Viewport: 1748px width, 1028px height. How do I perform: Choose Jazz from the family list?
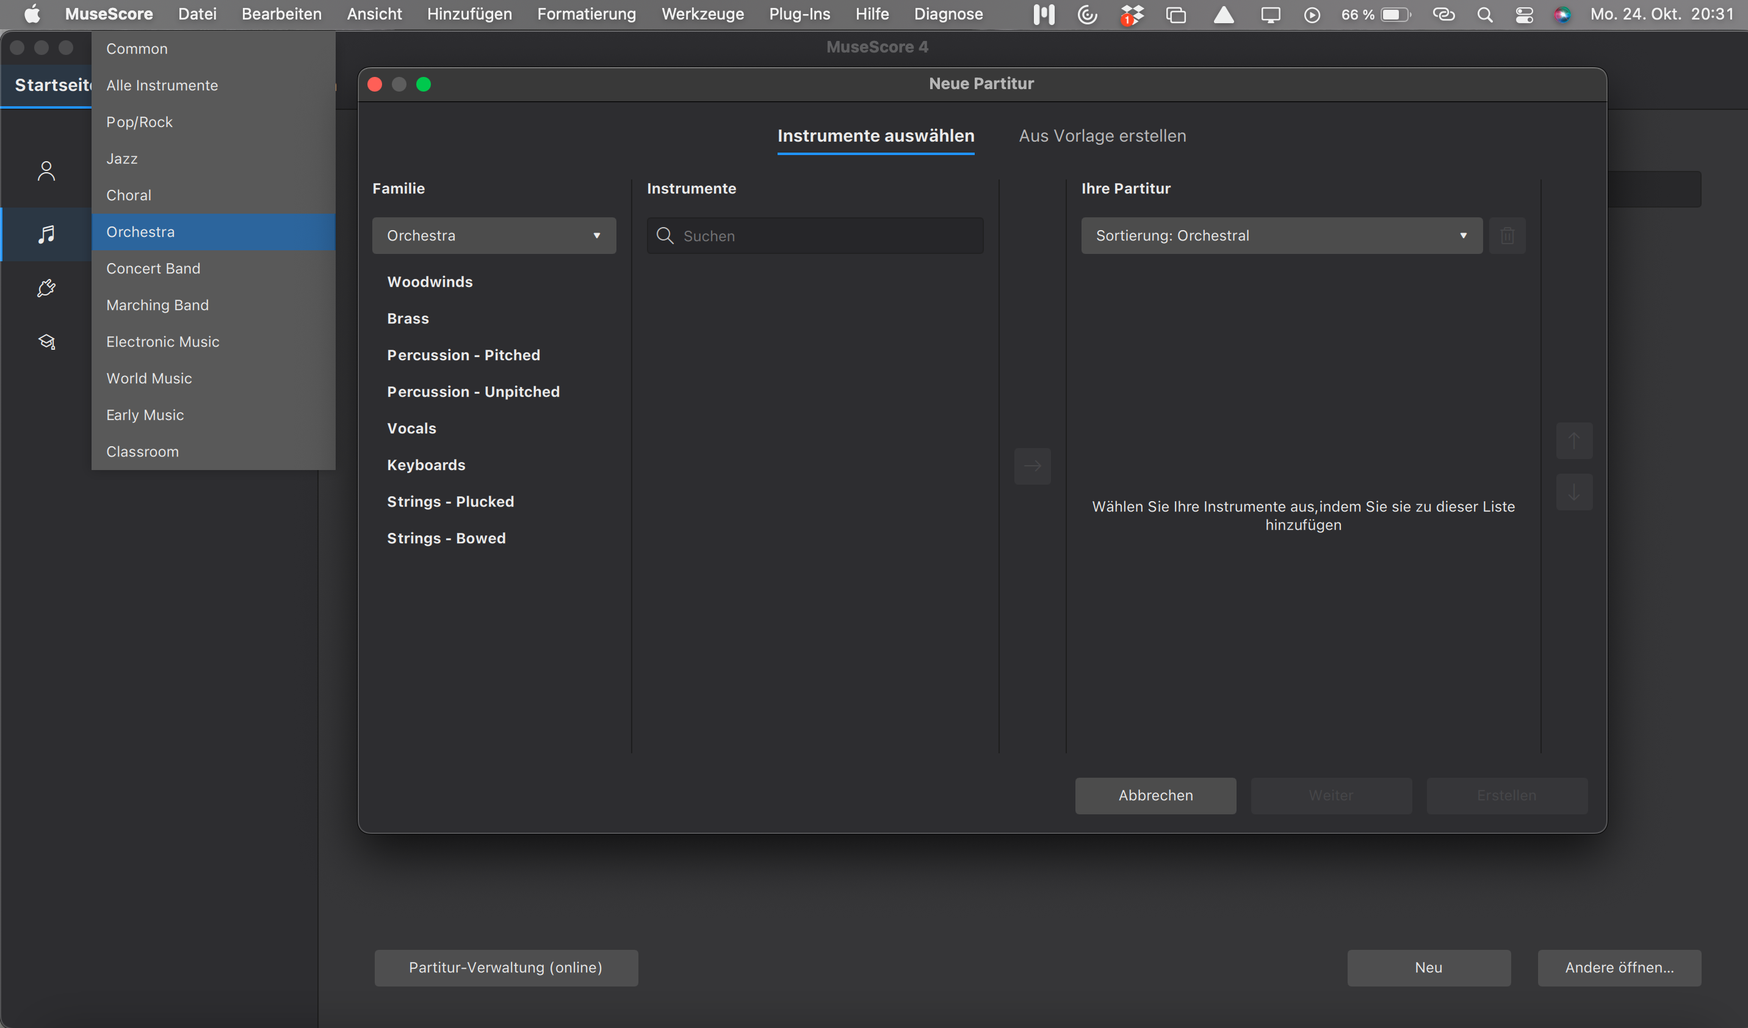214,159
